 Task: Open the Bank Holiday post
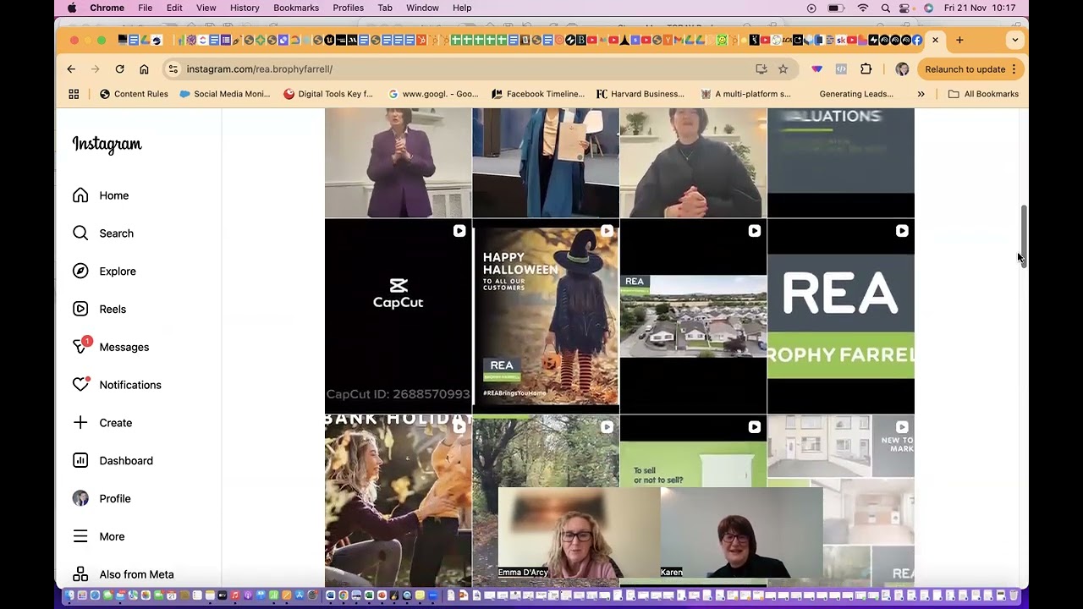coord(398,501)
